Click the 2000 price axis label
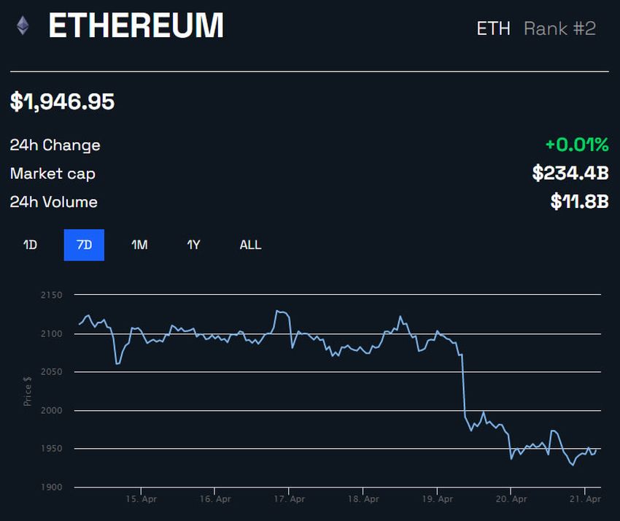620x521 pixels. coord(51,410)
